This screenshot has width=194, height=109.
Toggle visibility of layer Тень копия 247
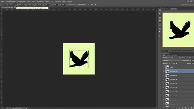click(163, 84)
